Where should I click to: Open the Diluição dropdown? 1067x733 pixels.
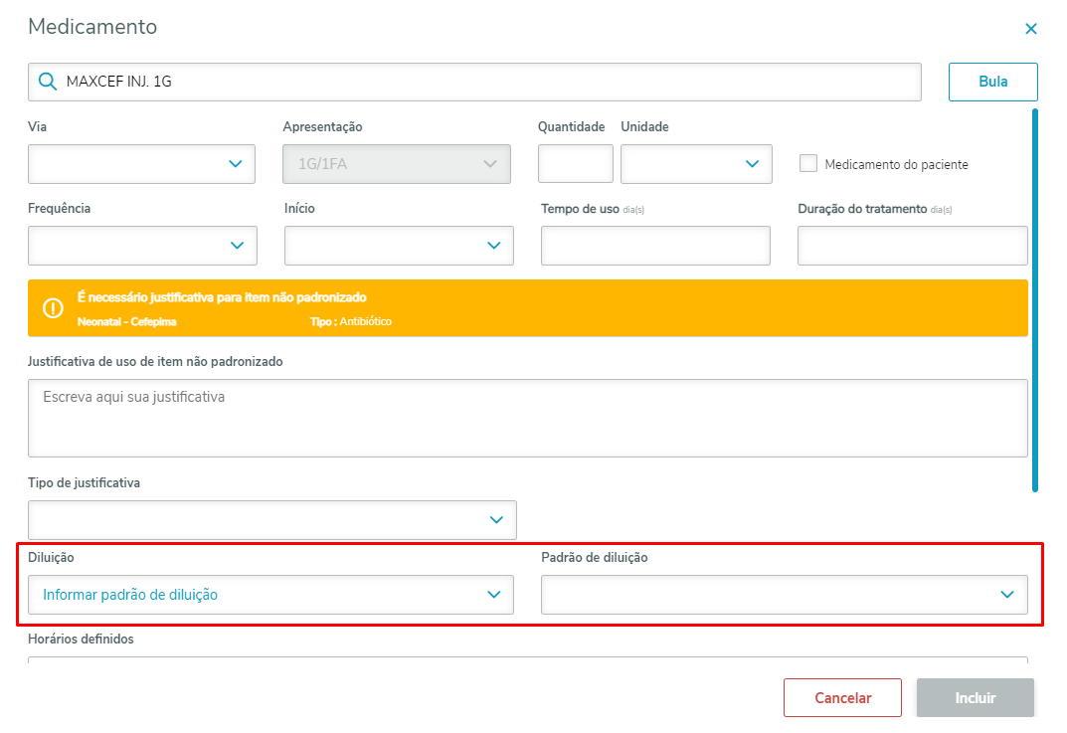pyautogui.click(x=270, y=595)
